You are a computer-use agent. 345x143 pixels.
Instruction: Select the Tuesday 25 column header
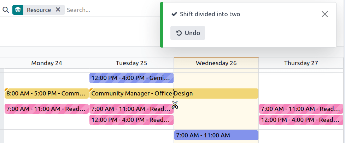coord(131,63)
